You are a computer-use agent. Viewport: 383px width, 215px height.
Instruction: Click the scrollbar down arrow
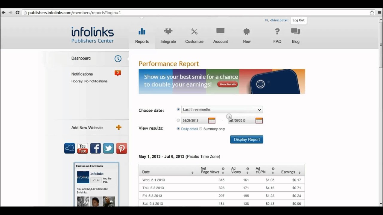(381, 204)
